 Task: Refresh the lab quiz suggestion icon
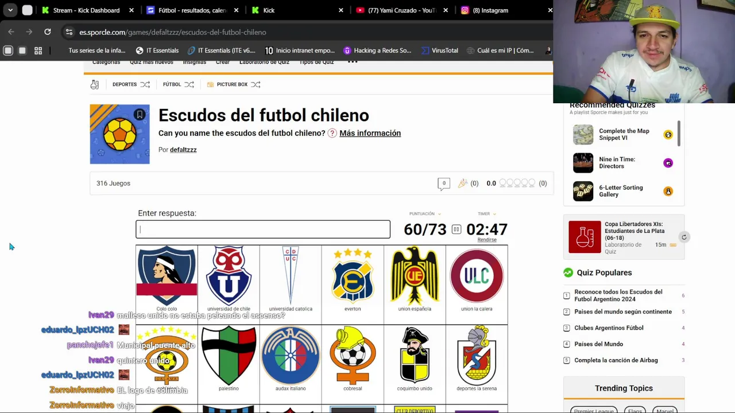(x=684, y=237)
